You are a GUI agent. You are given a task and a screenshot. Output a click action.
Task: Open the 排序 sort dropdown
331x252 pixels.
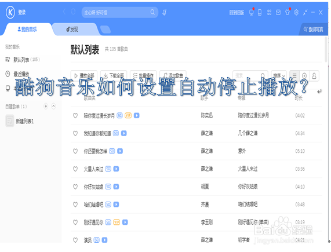click(x=279, y=75)
